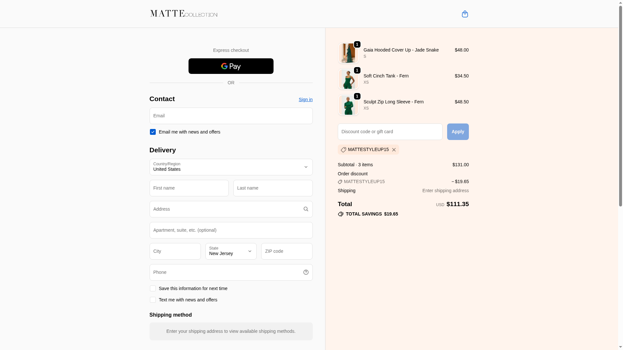
Task: Focus the Email input field
Action: [231, 116]
